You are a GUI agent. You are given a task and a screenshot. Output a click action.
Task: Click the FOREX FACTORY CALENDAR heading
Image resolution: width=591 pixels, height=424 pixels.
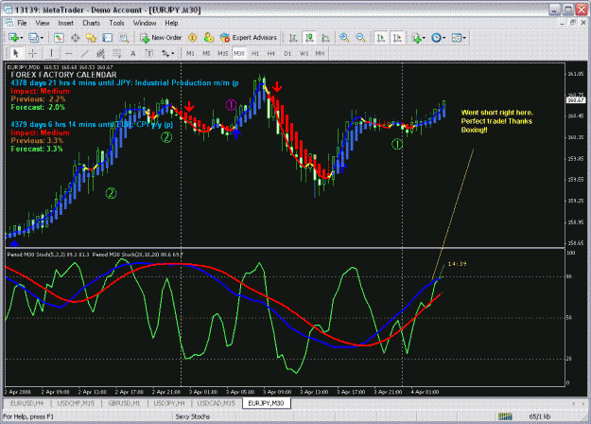pos(63,75)
